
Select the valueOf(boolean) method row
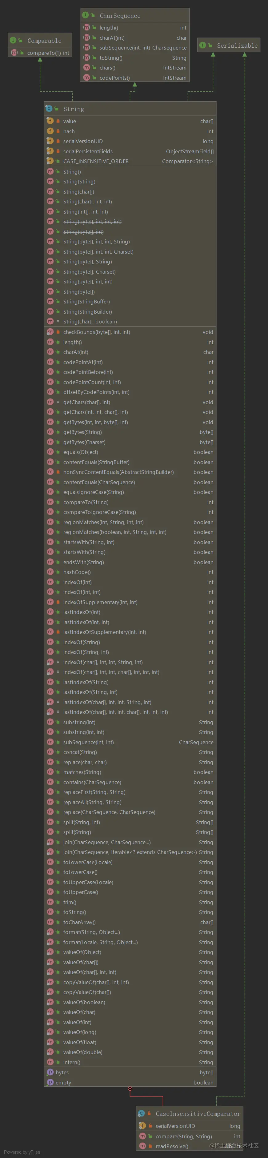point(130,1002)
